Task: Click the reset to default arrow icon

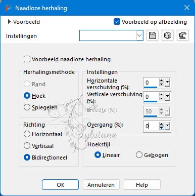Action: point(183,35)
